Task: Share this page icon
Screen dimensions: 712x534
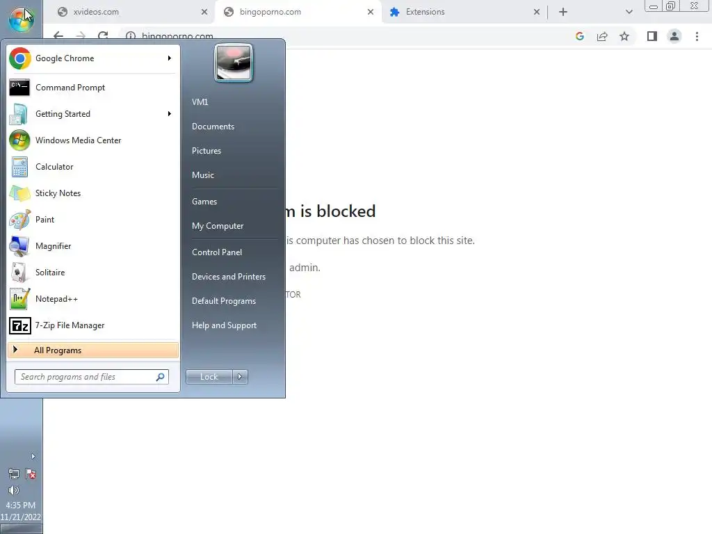Action: (x=602, y=36)
